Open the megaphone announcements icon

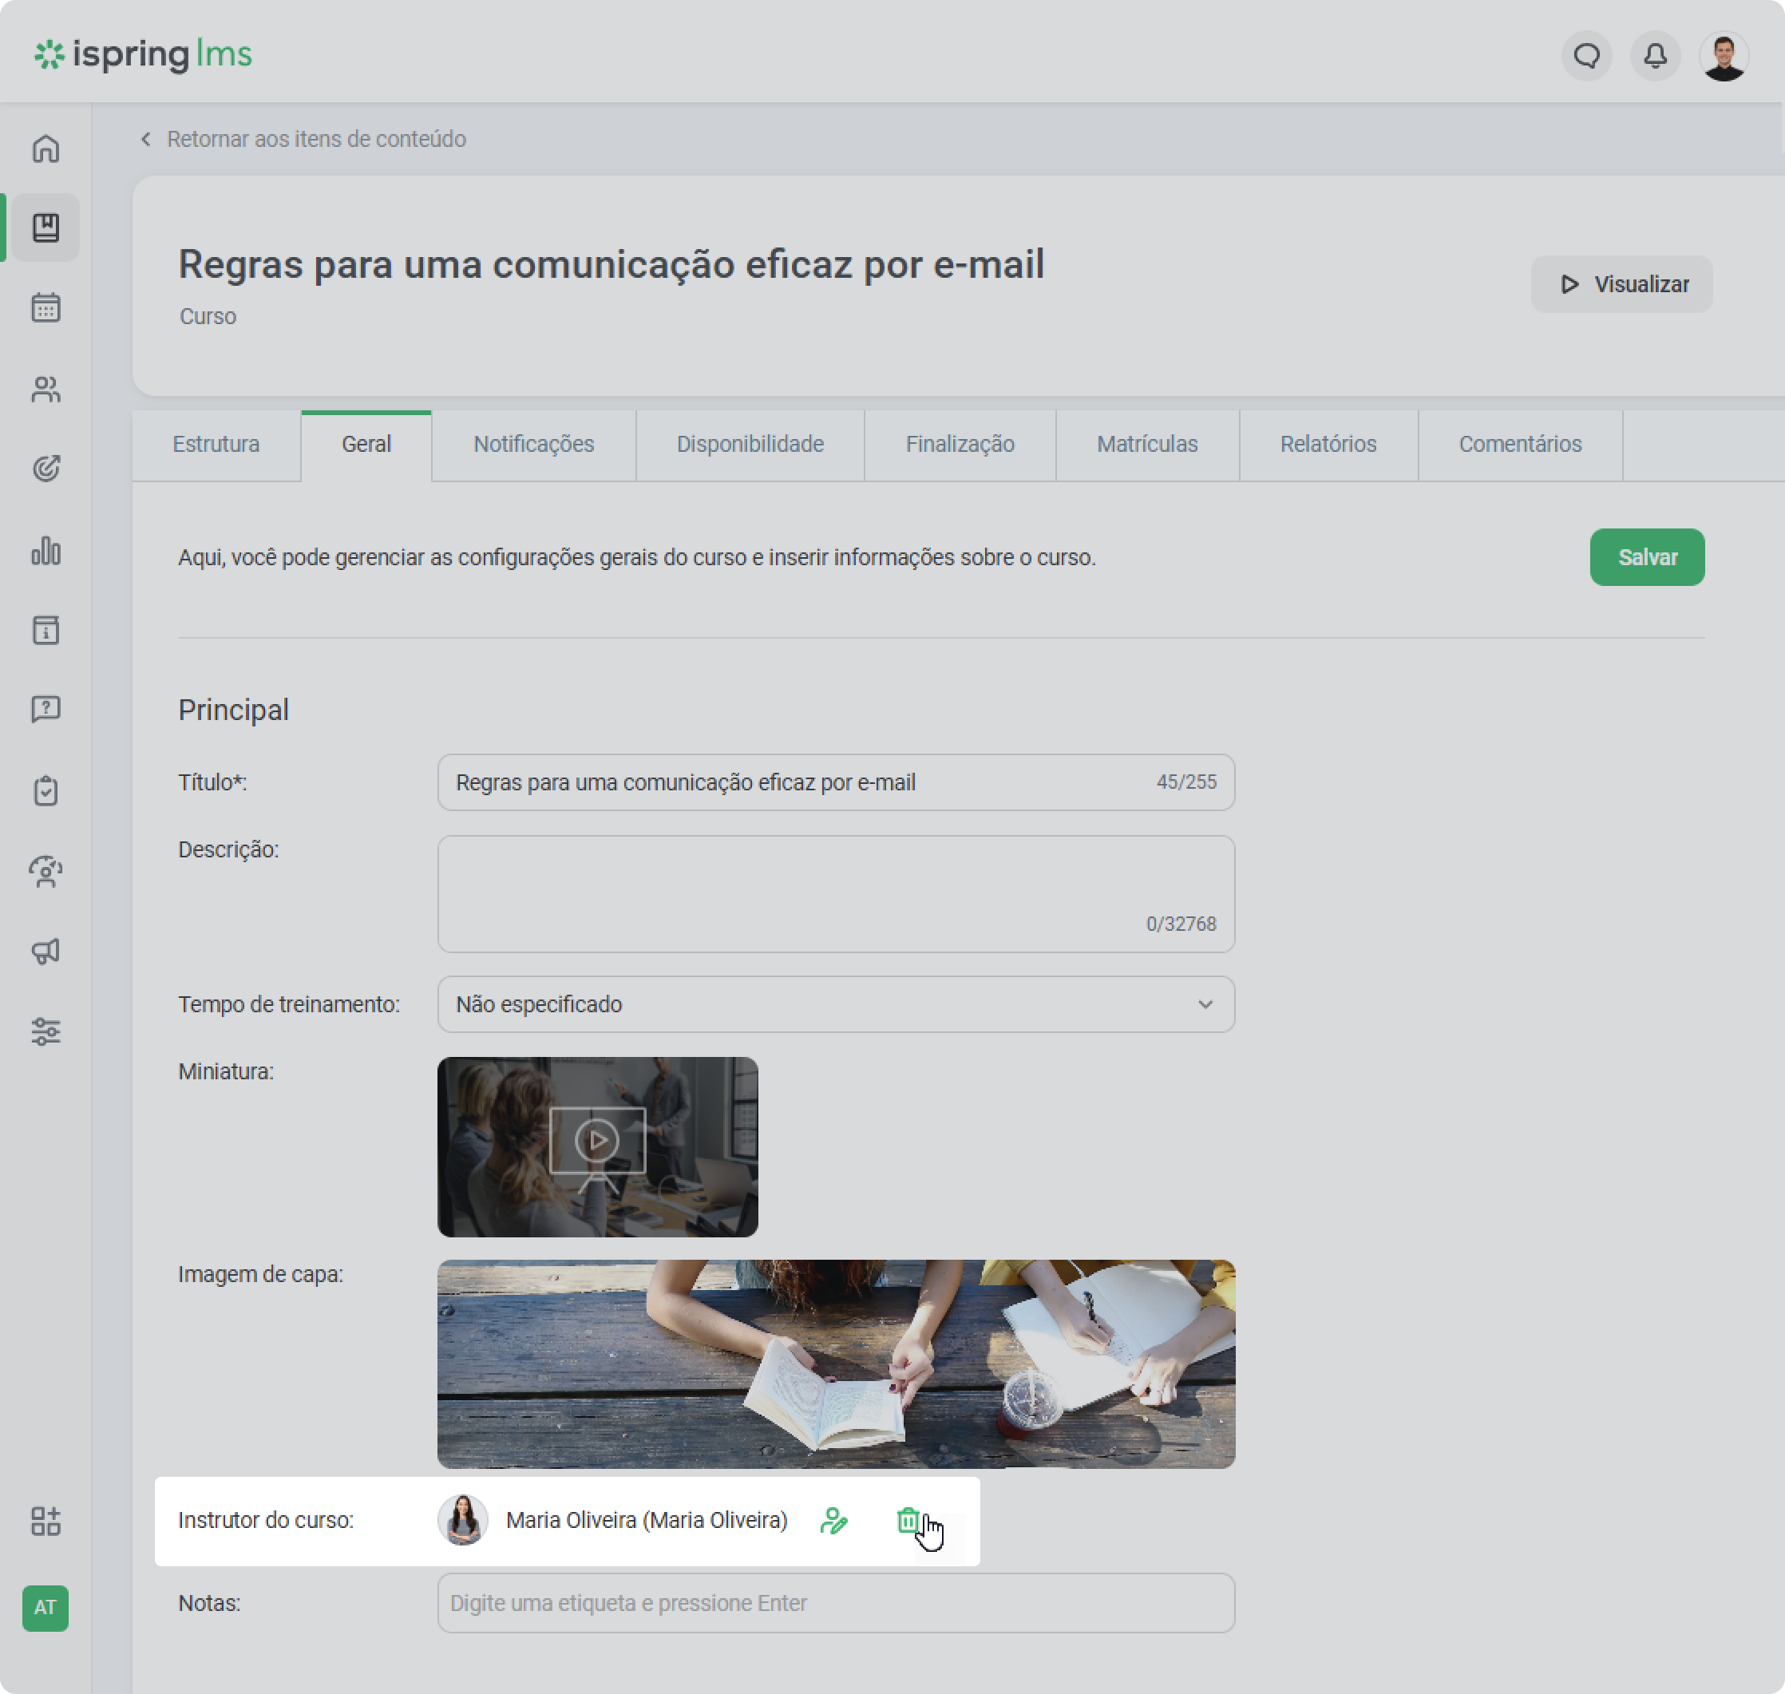(46, 951)
